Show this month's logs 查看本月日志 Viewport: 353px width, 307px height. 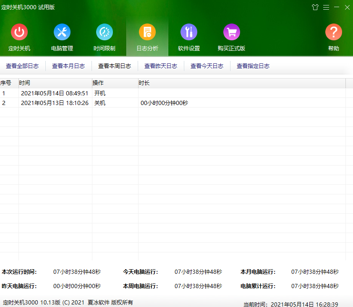pyautogui.click(x=68, y=66)
